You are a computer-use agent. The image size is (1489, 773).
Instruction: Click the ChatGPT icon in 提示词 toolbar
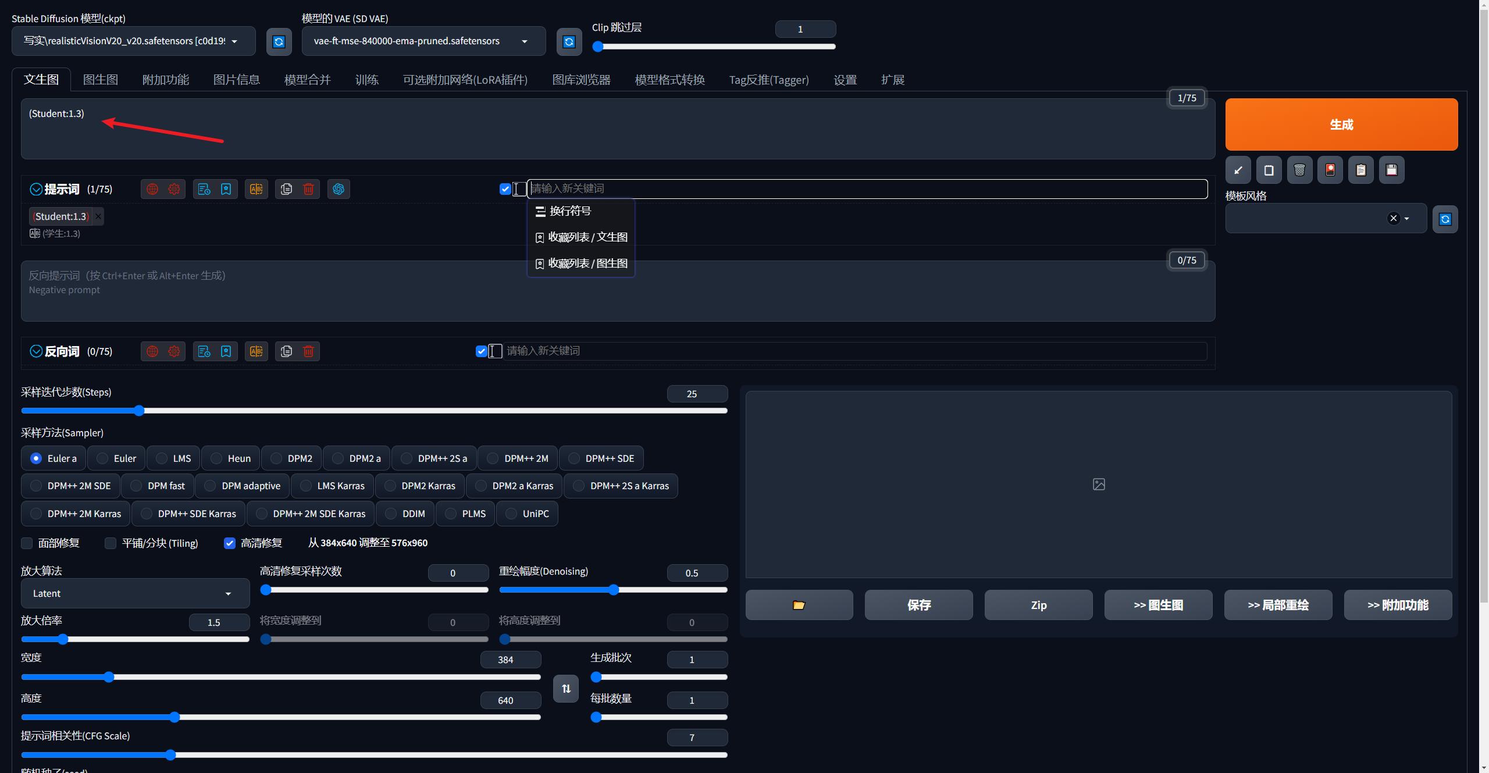pyautogui.click(x=339, y=189)
